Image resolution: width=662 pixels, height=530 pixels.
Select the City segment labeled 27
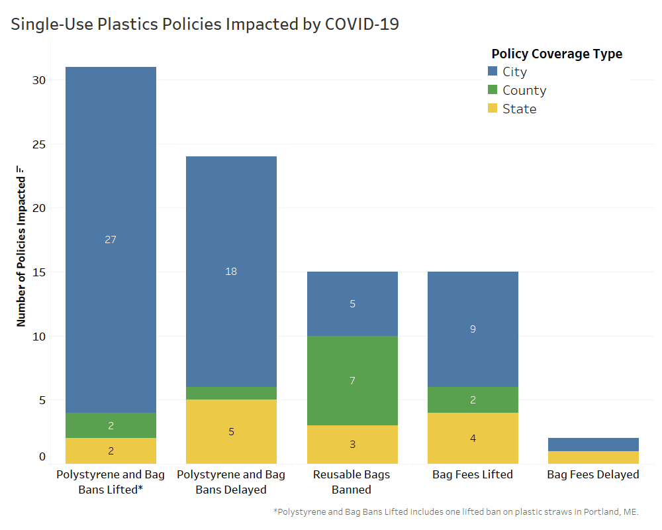click(x=111, y=239)
